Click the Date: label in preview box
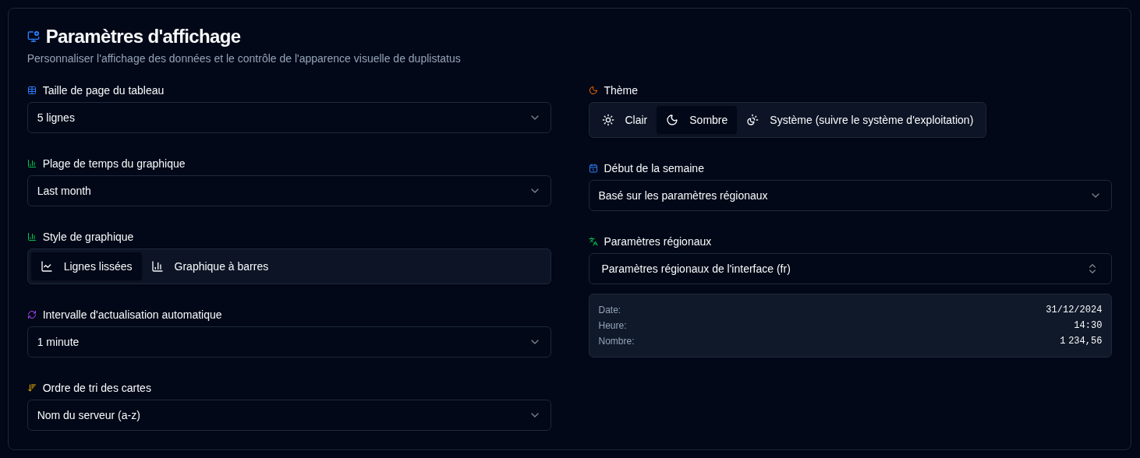The height and width of the screenshot is (458, 1140). (610, 310)
